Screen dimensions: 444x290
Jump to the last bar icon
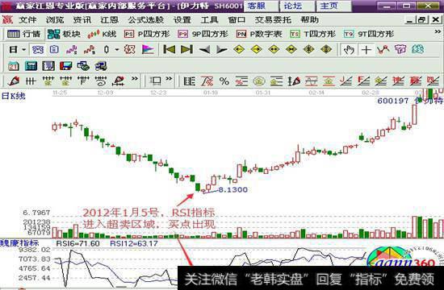[x=186, y=50]
